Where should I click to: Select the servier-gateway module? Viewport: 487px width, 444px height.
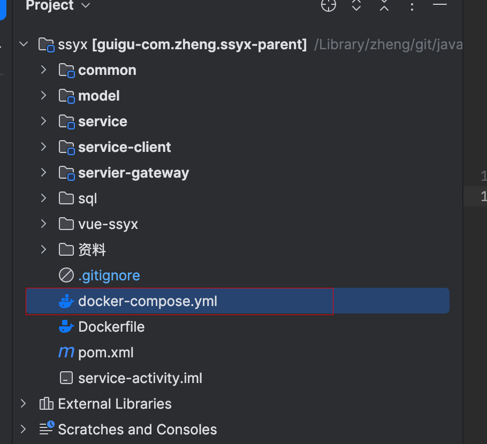[x=133, y=173]
